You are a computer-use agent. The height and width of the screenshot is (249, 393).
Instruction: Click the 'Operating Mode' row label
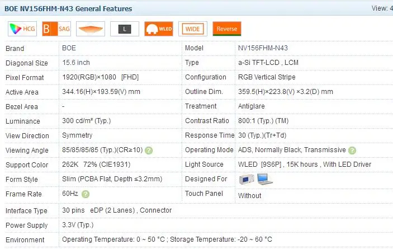tap(209, 150)
